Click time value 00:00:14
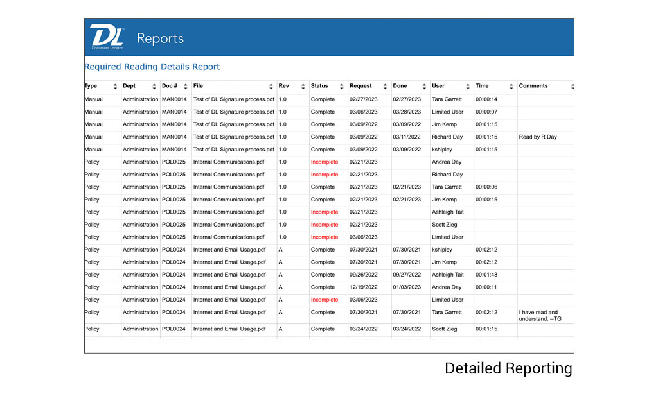The height and width of the screenshot is (394, 658). pos(486,99)
